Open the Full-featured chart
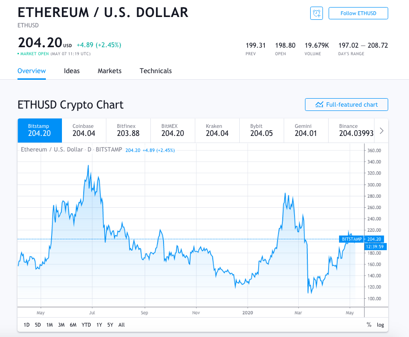 point(346,104)
